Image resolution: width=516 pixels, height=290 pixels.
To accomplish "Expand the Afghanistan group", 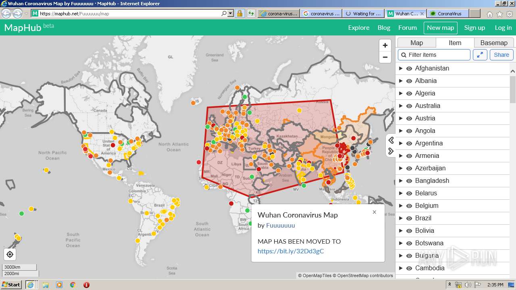I will tap(401, 68).
